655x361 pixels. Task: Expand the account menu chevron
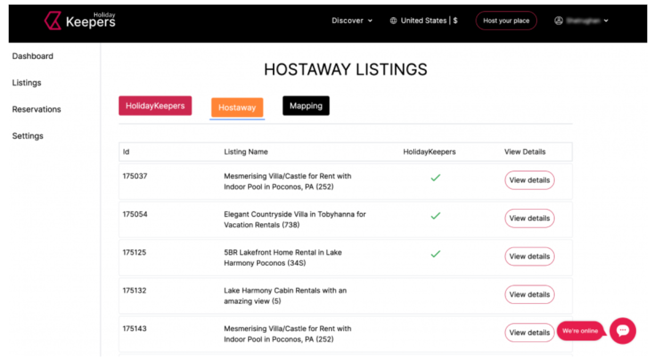pyautogui.click(x=606, y=21)
